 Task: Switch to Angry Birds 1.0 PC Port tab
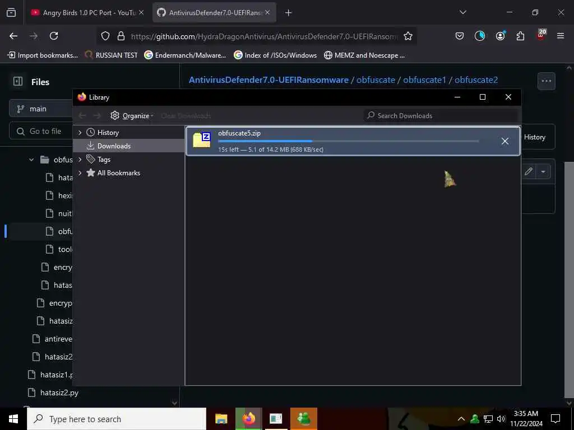[87, 12]
